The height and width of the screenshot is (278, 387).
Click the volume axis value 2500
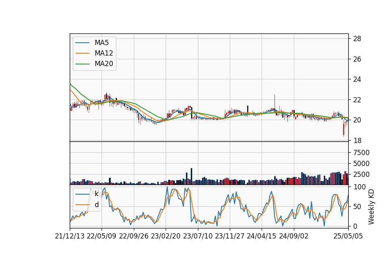pos(361,174)
